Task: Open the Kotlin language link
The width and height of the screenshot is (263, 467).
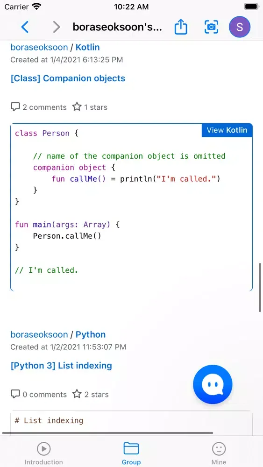Action: coord(87,47)
